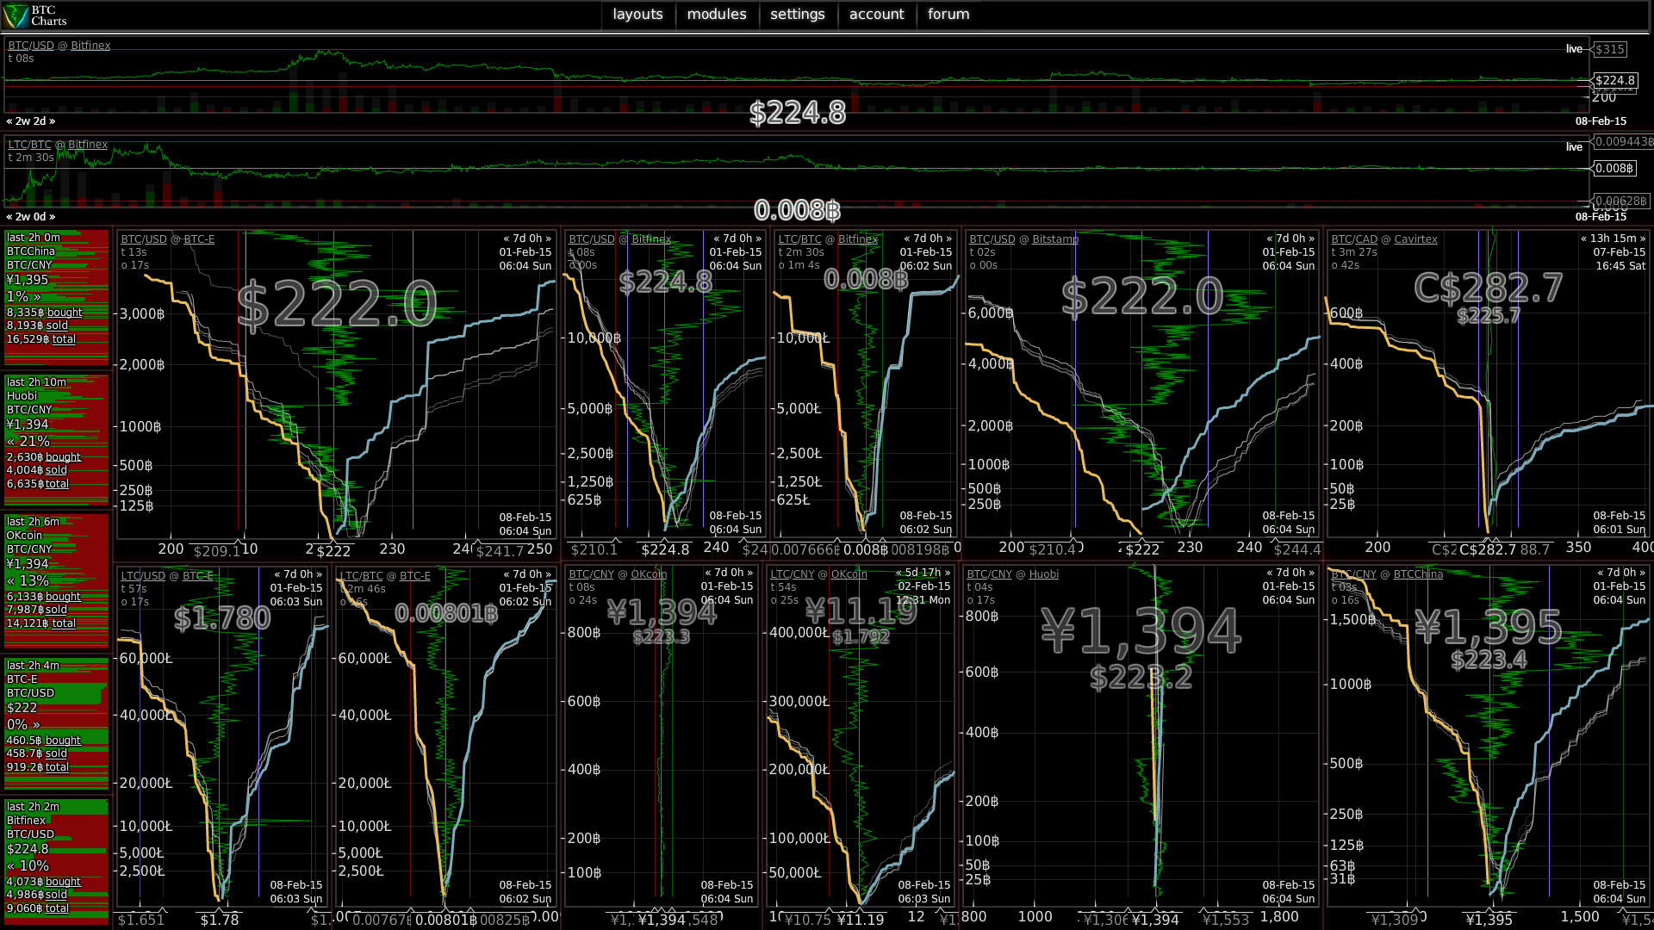Click sold link in BTCChina panel

(x=57, y=325)
